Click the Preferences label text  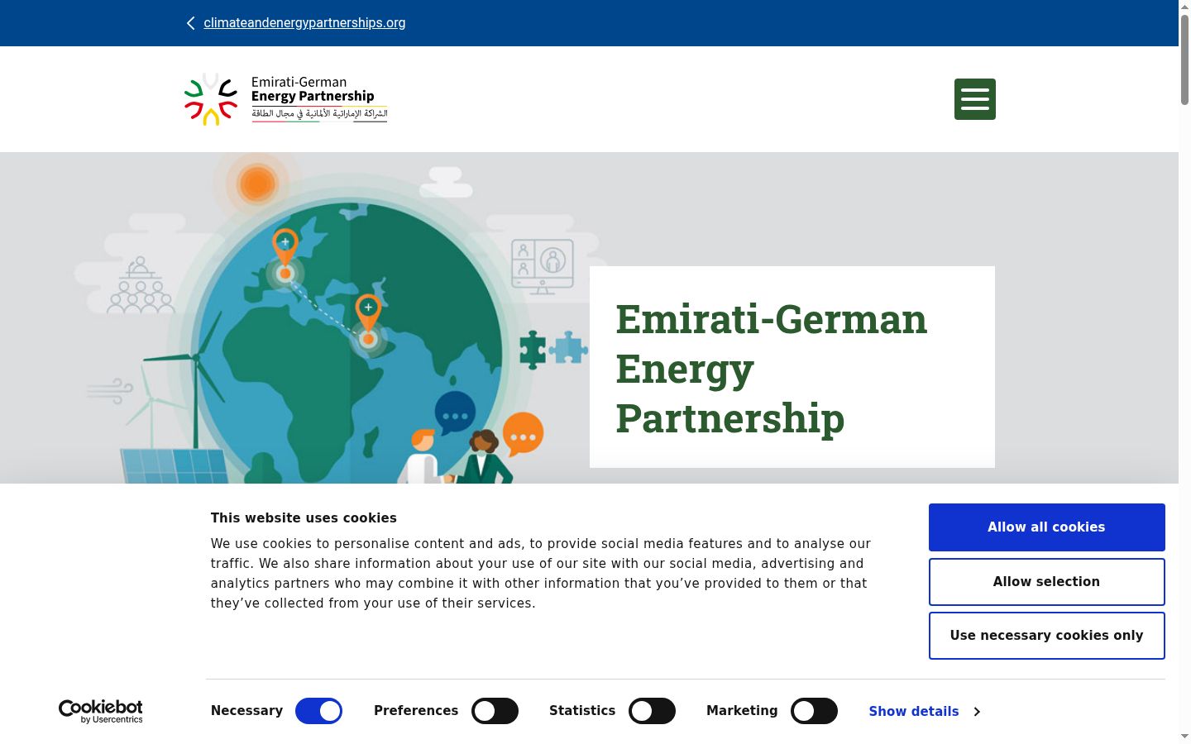(x=416, y=711)
